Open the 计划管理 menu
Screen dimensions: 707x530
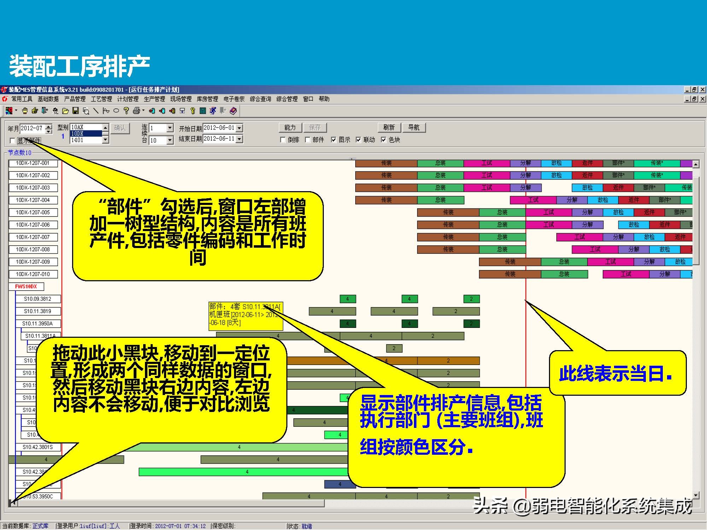128,99
